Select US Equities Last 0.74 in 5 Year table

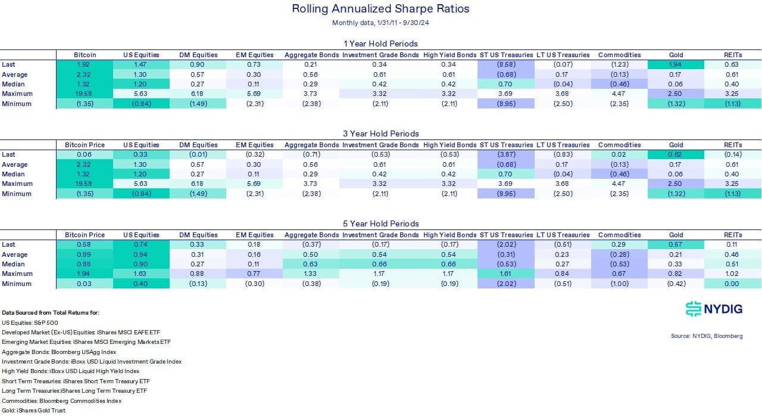[141, 244]
